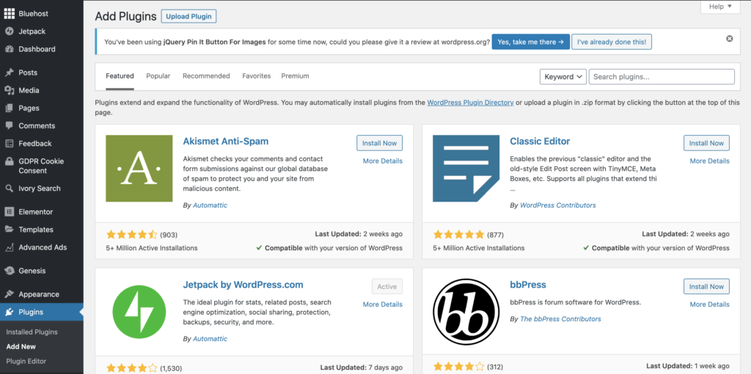Click bbPress star rating (312)
The width and height of the screenshot is (751, 374).
click(459, 367)
